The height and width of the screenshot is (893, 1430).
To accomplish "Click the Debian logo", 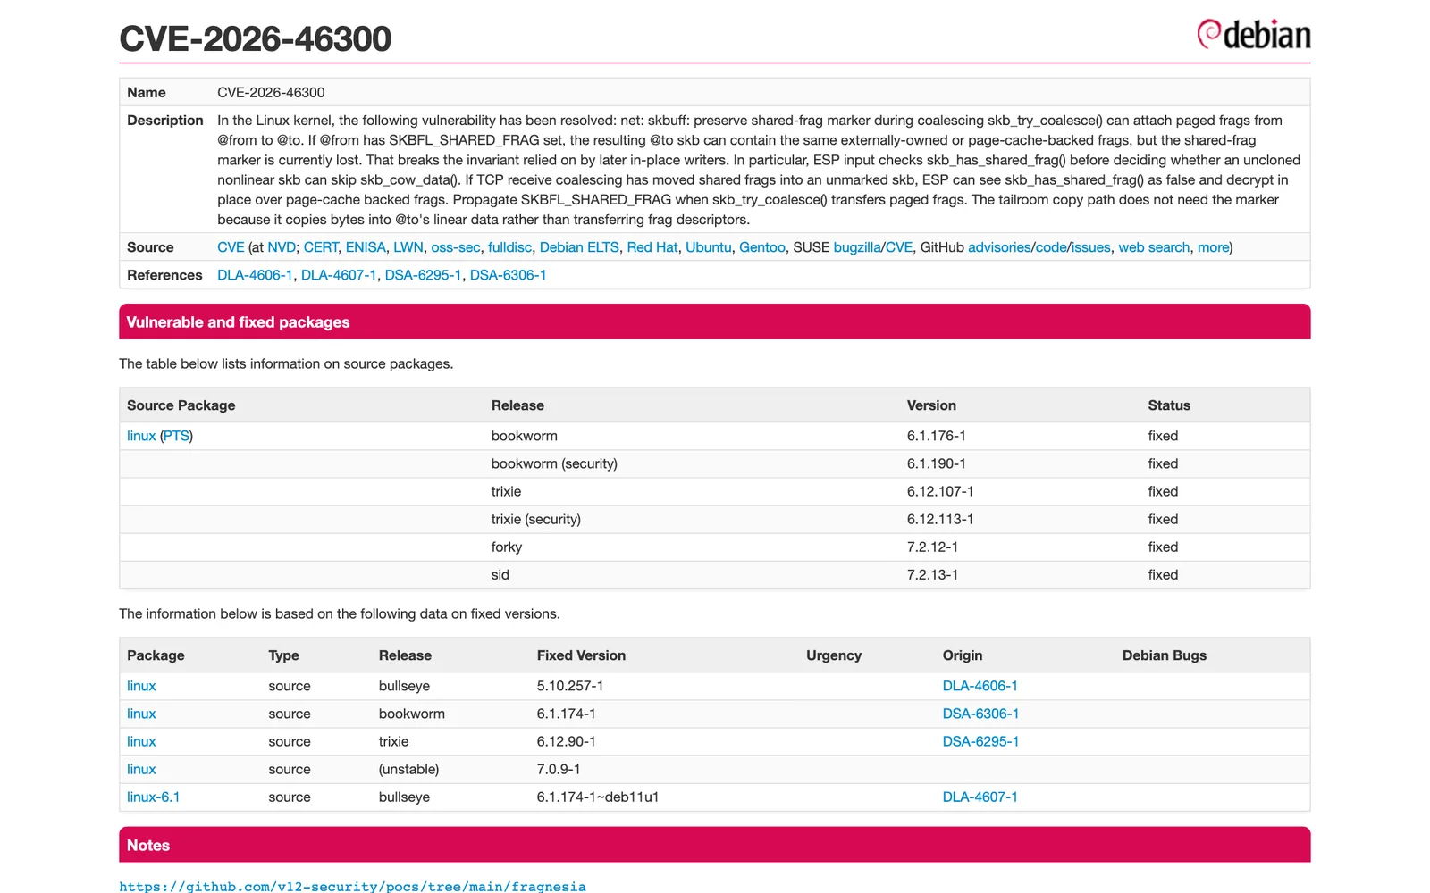I will [1254, 34].
